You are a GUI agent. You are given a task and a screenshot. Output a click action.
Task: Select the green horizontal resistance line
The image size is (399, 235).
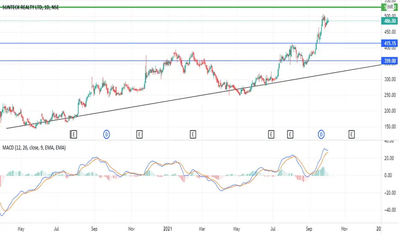[191, 7]
